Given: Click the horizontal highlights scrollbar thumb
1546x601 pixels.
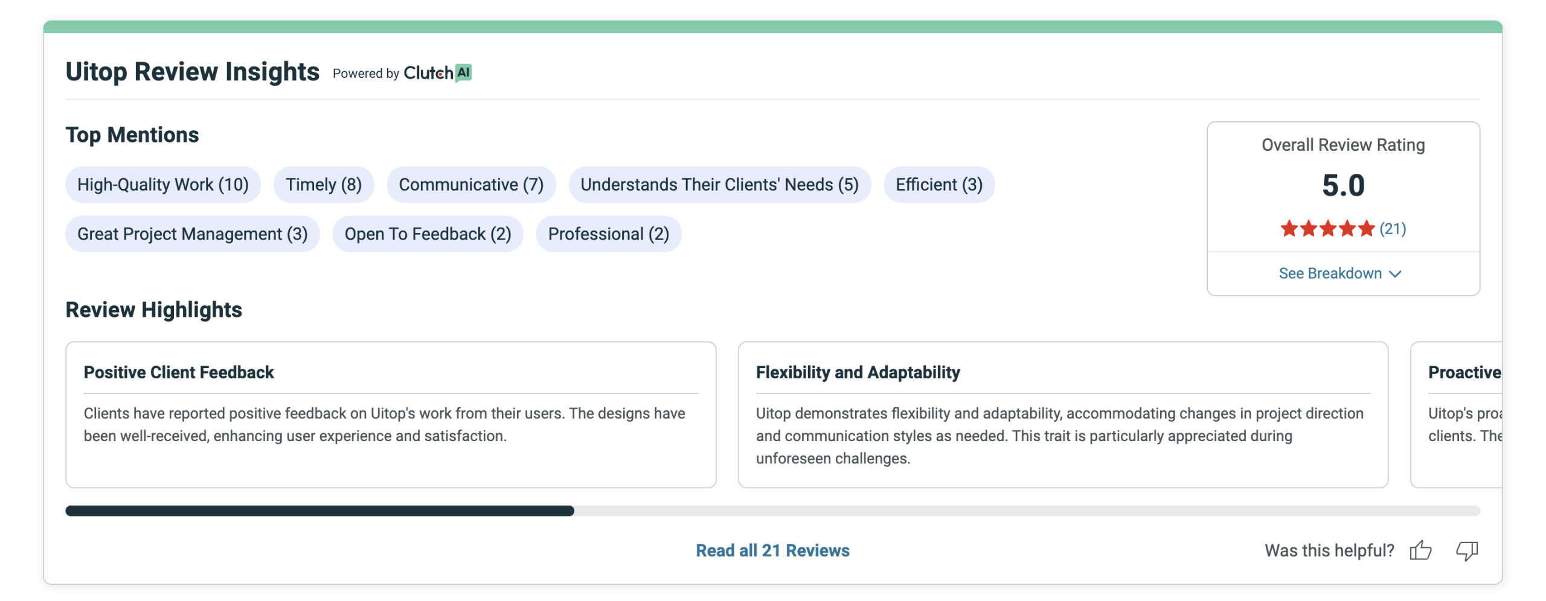Looking at the screenshot, I should pos(319,511).
